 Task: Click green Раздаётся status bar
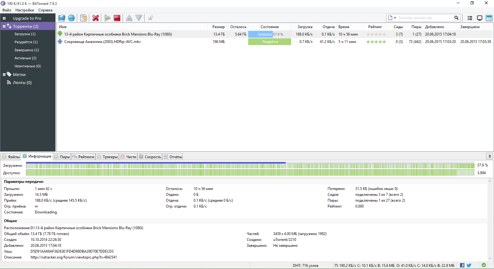pyautogui.click(x=270, y=42)
